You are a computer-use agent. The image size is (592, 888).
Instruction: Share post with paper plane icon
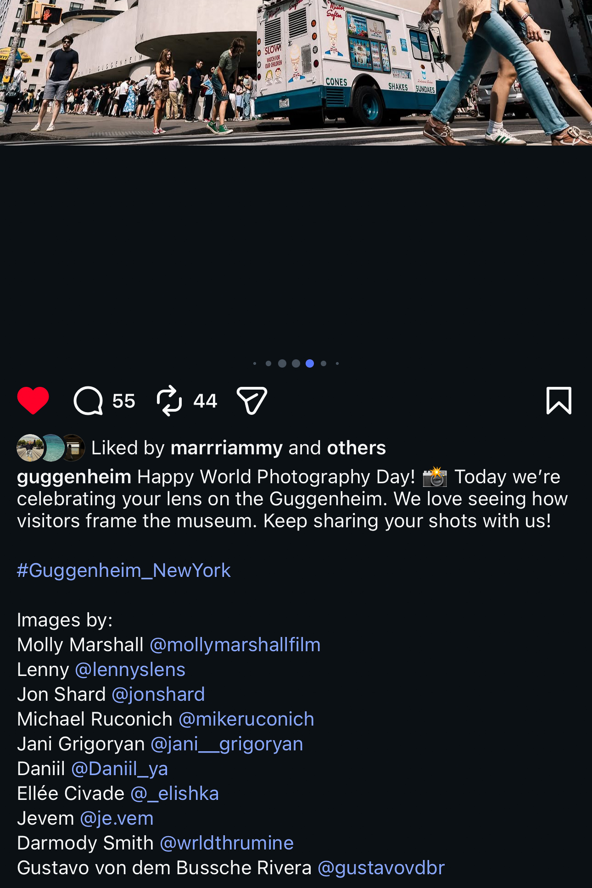(x=251, y=401)
